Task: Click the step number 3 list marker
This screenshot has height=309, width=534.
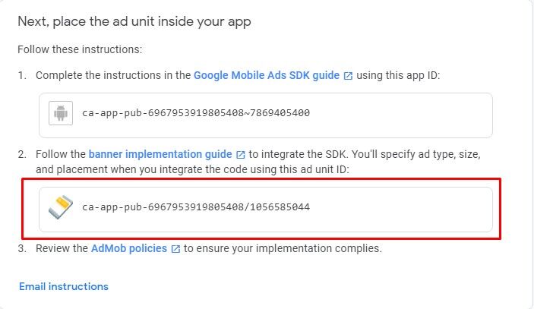Action: pyautogui.click(x=22, y=248)
